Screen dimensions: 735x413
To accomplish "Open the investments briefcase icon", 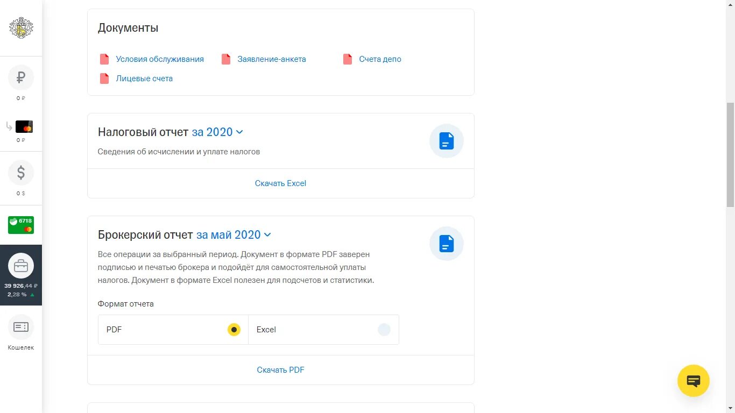I will tap(21, 266).
